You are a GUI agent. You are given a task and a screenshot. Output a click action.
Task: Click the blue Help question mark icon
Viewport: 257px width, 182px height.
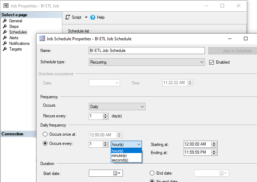(x=93, y=17)
